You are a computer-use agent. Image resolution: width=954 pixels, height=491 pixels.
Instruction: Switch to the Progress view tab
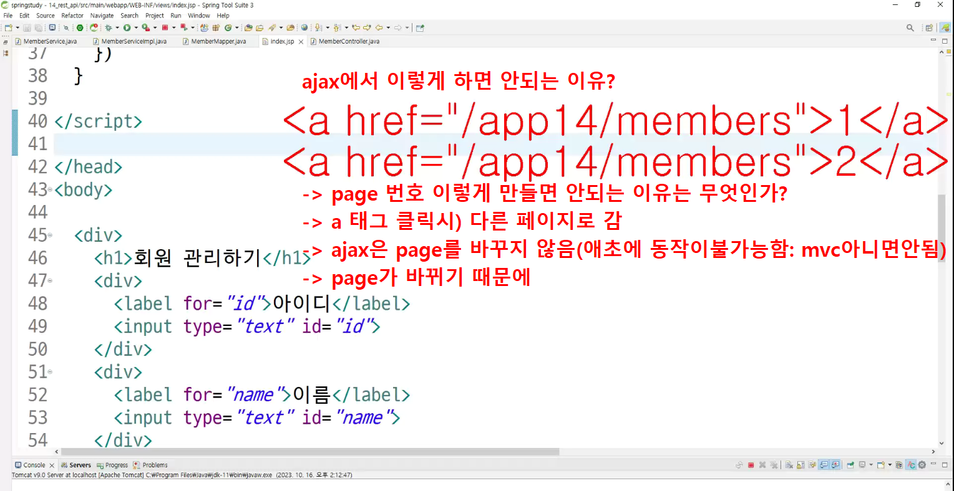[x=112, y=465]
